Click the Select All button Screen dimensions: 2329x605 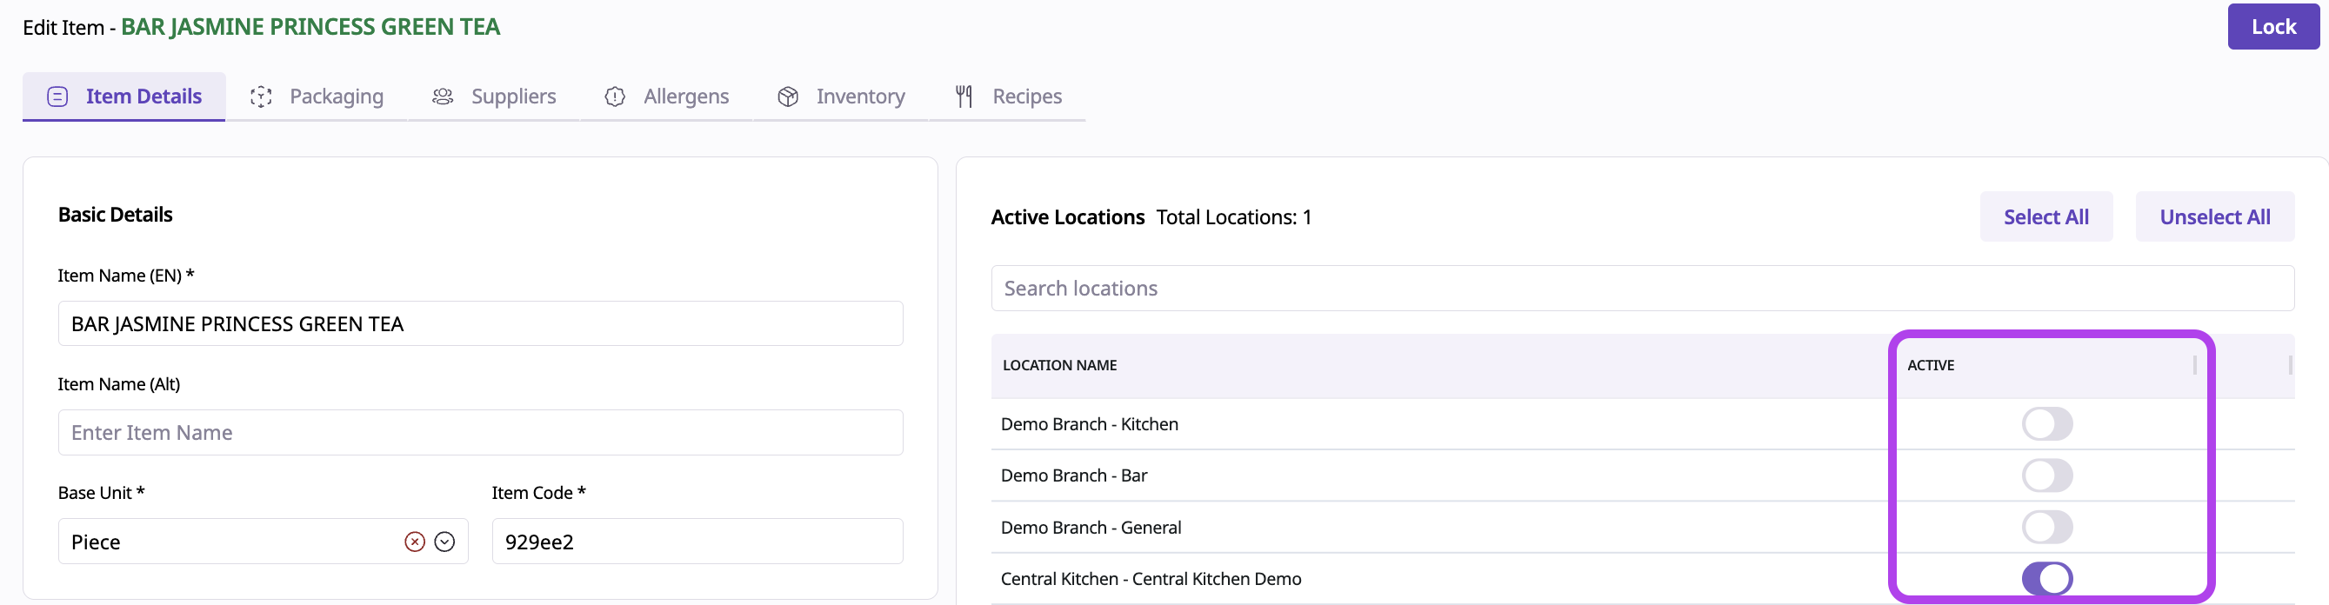(x=2045, y=217)
